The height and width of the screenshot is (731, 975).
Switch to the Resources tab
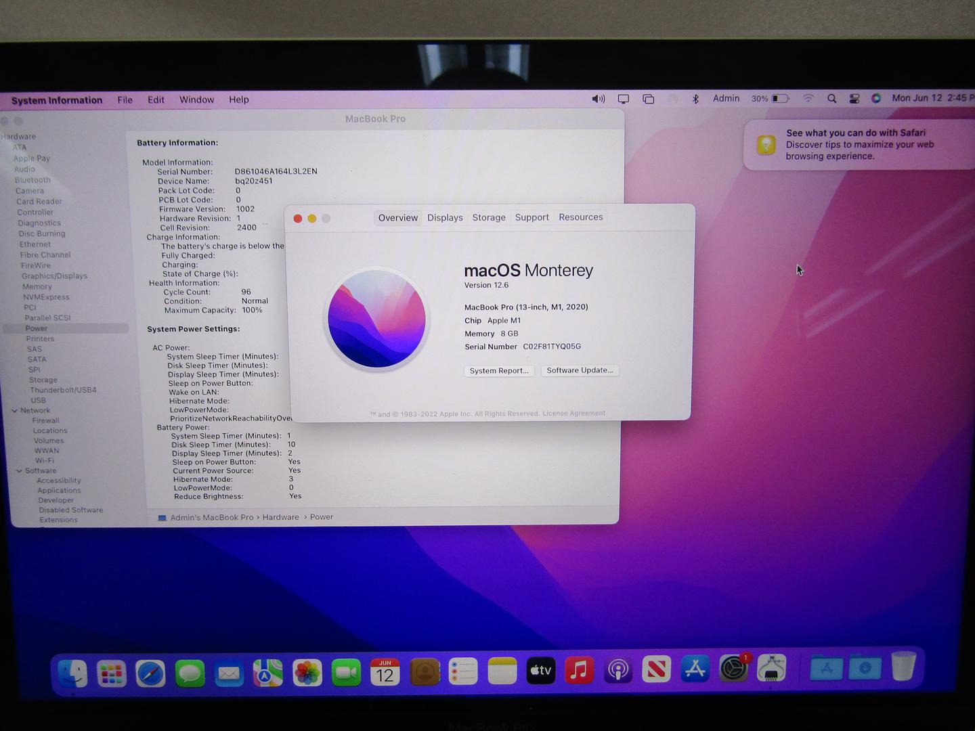tap(581, 217)
